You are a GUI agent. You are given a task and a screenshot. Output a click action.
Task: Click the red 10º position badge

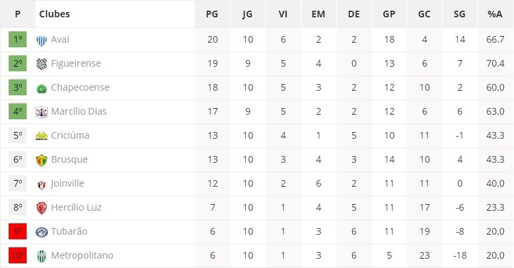coord(18,255)
